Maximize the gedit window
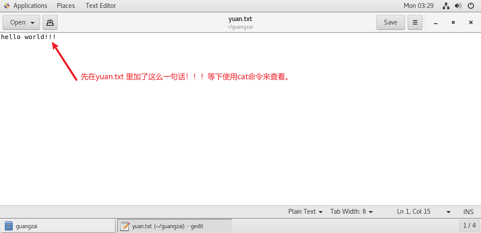Screen dimensions: 481x233 coord(453,23)
